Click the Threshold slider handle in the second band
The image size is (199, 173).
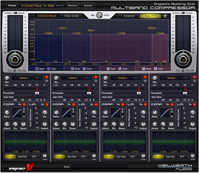coord(89,93)
